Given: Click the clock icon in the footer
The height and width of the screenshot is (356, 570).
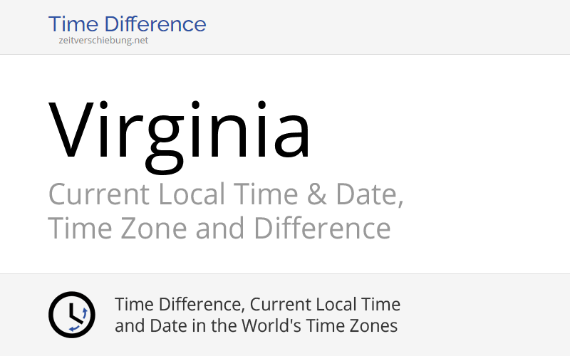Looking at the screenshot, I should click(x=71, y=315).
